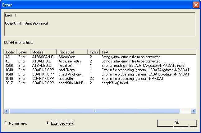Select the Extended view radio button
201x133 pixels.
48,123
